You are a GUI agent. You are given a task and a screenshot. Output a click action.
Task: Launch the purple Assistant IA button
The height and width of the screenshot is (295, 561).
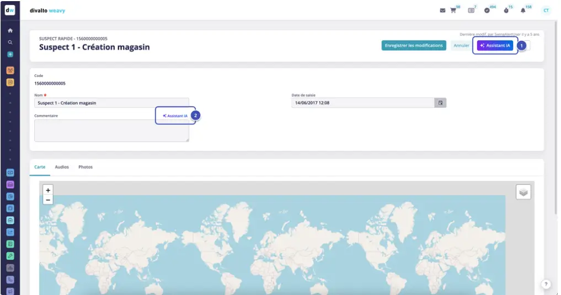pyautogui.click(x=495, y=46)
